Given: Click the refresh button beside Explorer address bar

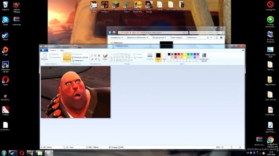Looking at the screenshot, I should [x=186, y=33].
